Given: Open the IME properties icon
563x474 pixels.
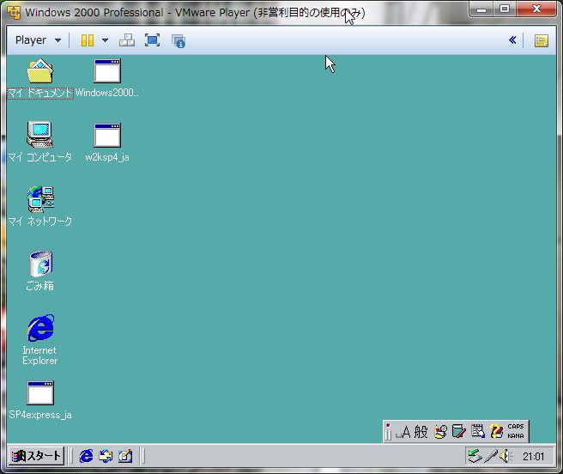Looking at the screenshot, I should [477, 431].
